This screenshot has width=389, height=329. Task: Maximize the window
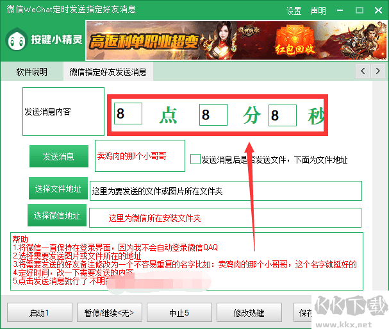360,10
